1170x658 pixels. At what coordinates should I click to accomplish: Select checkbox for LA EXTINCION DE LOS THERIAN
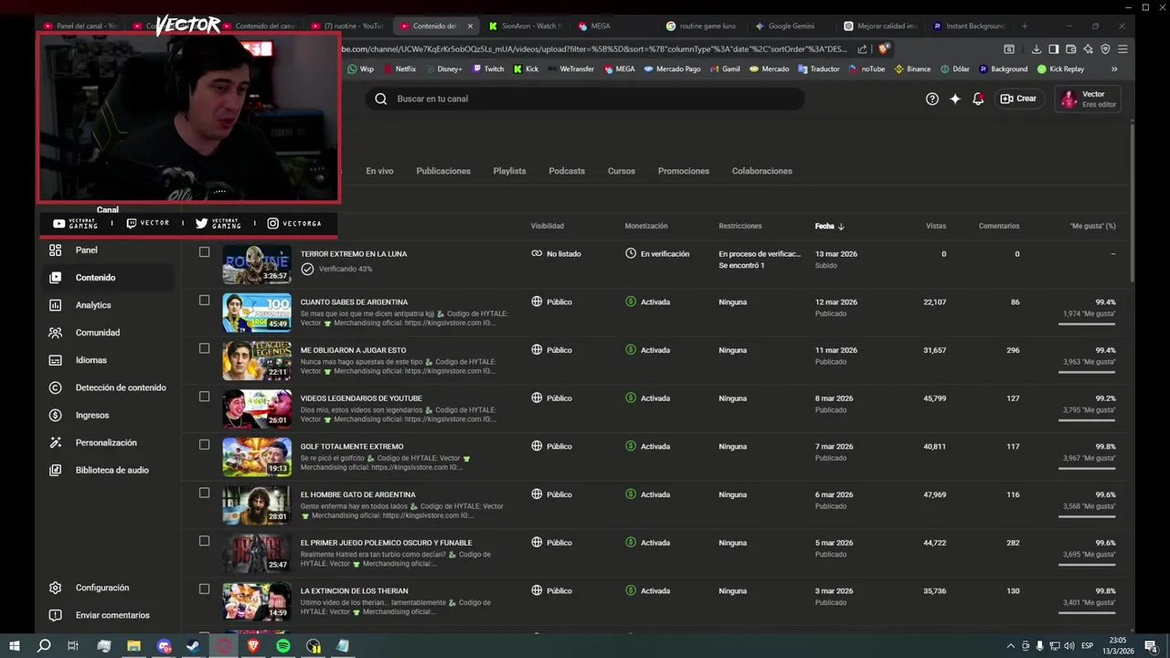pyautogui.click(x=204, y=589)
